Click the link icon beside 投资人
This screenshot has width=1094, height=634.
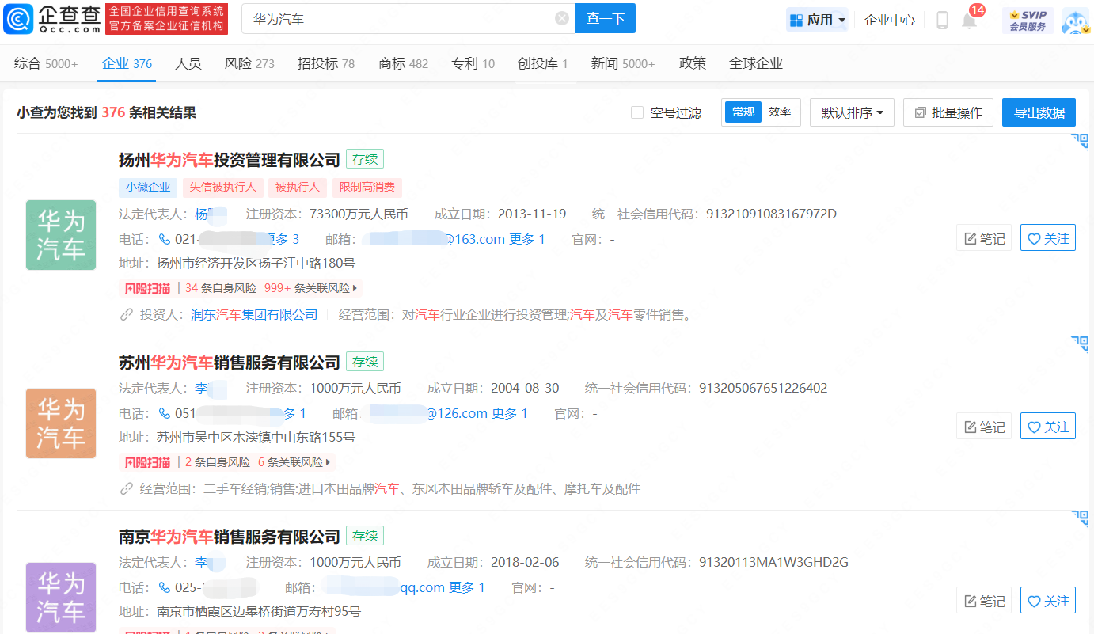point(127,315)
